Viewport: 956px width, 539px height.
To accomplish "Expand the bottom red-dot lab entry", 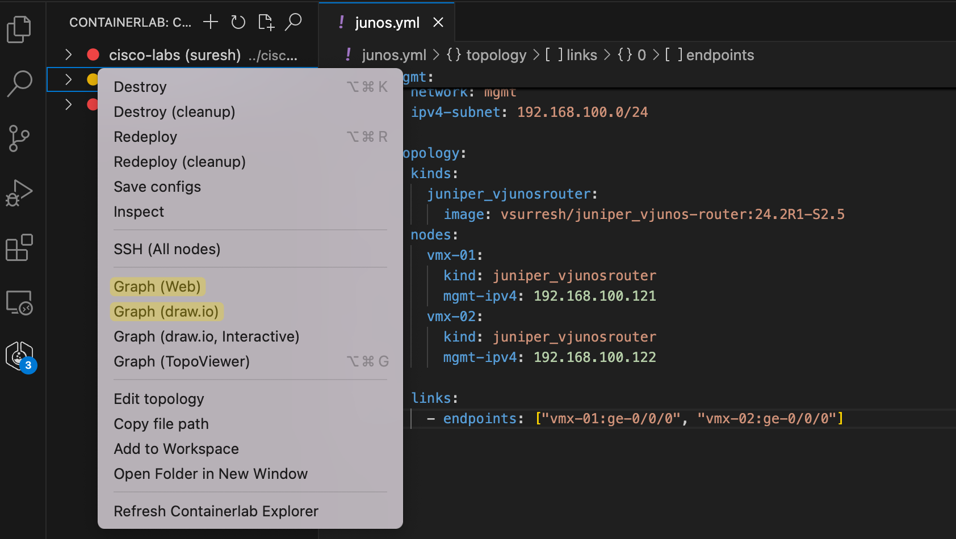I will point(68,104).
